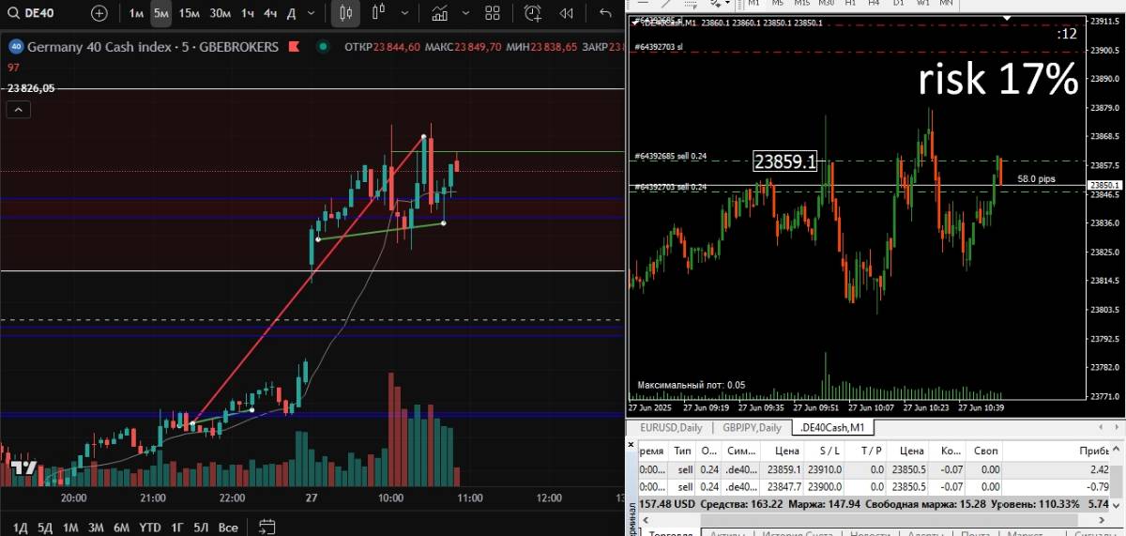The width and height of the screenshot is (1126, 536).
Task: Select the 5Л date range
Action: pos(201,528)
